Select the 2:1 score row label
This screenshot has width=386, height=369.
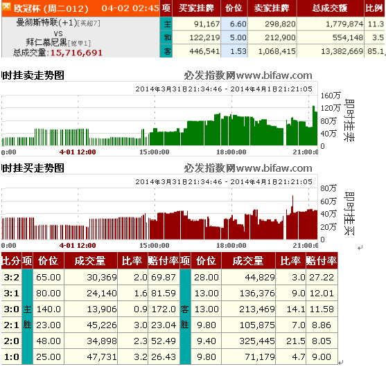pos(11,325)
